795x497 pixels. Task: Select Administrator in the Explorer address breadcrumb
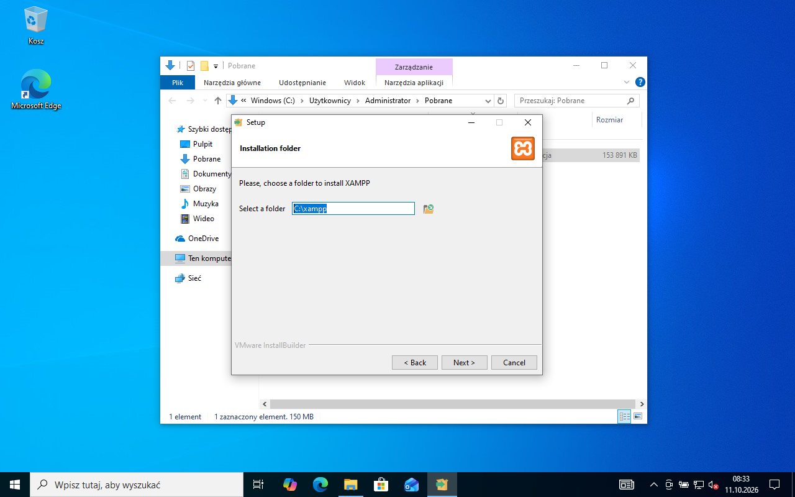coord(388,101)
